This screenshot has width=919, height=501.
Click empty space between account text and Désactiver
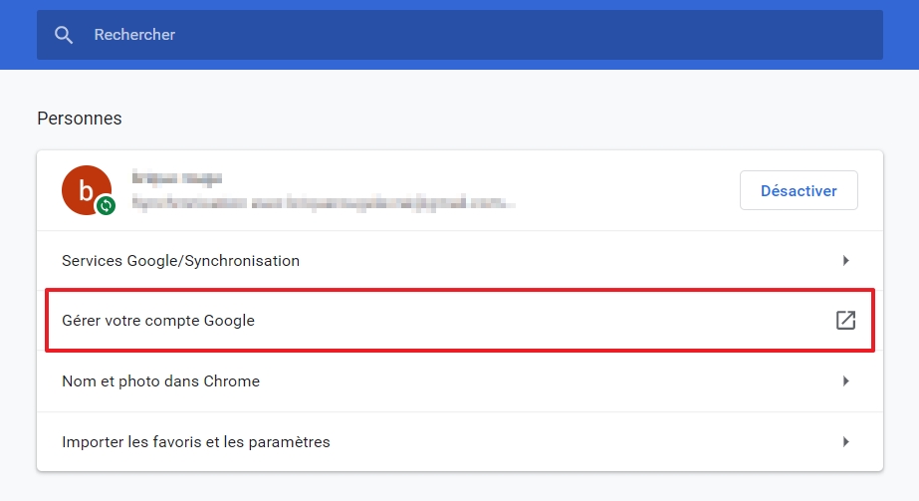[x=627, y=190]
